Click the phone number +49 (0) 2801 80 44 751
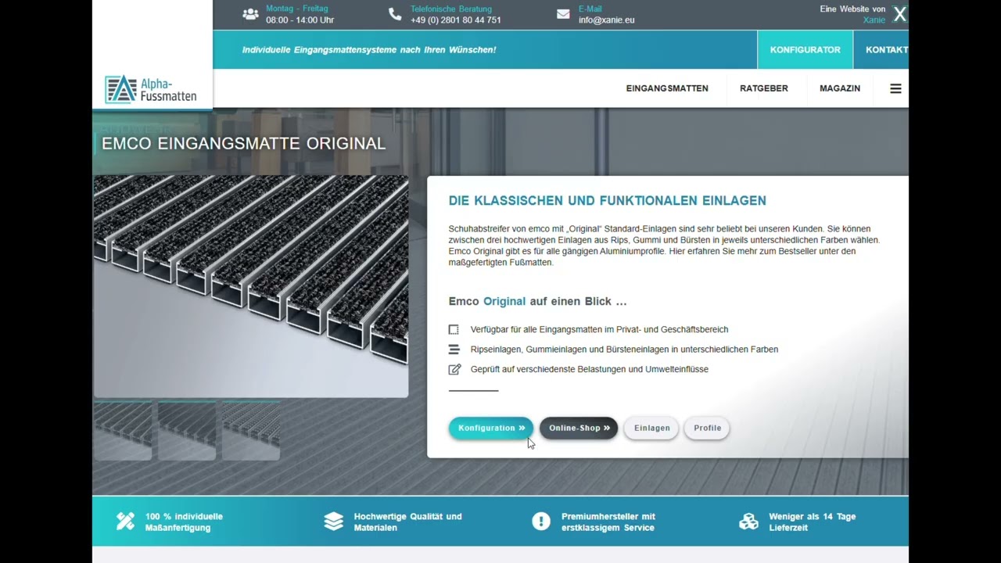Viewport: 1001px width, 563px height. 456,20
